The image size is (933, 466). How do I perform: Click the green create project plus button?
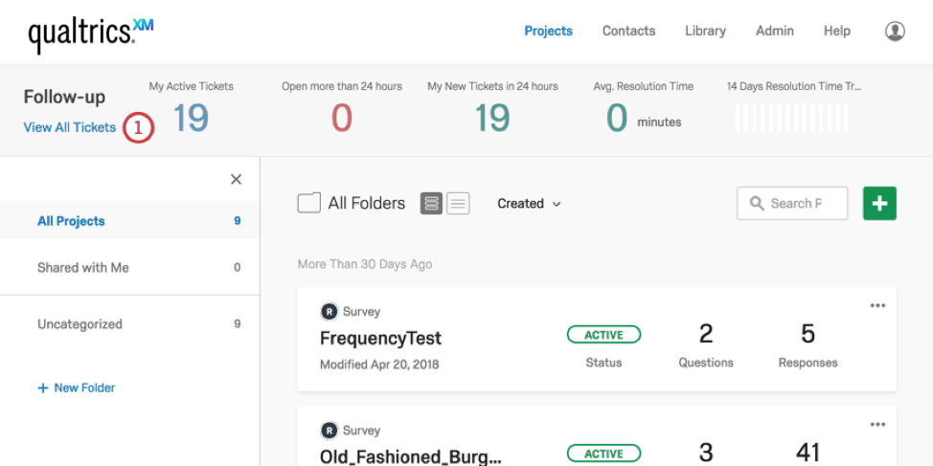tap(879, 204)
